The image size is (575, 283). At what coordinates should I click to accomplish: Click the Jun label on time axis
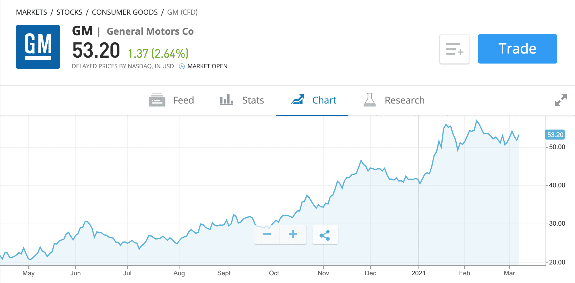[x=76, y=273]
